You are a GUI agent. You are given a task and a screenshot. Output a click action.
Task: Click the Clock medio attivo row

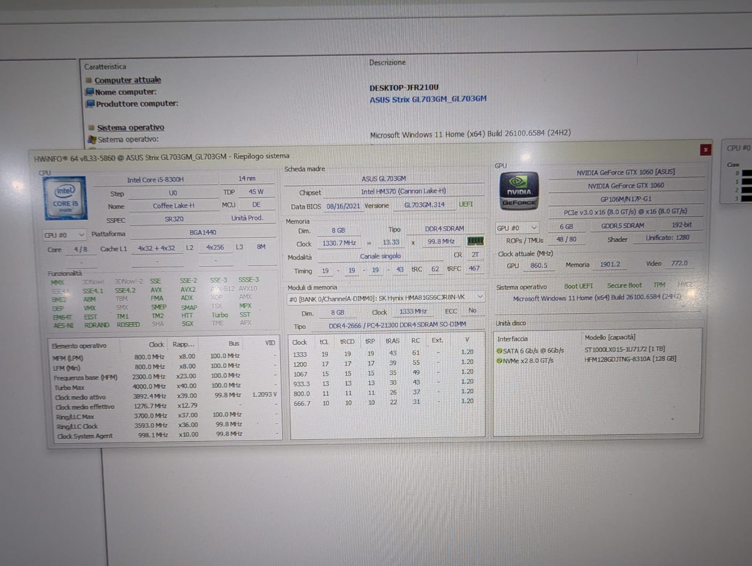click(165, 396)
